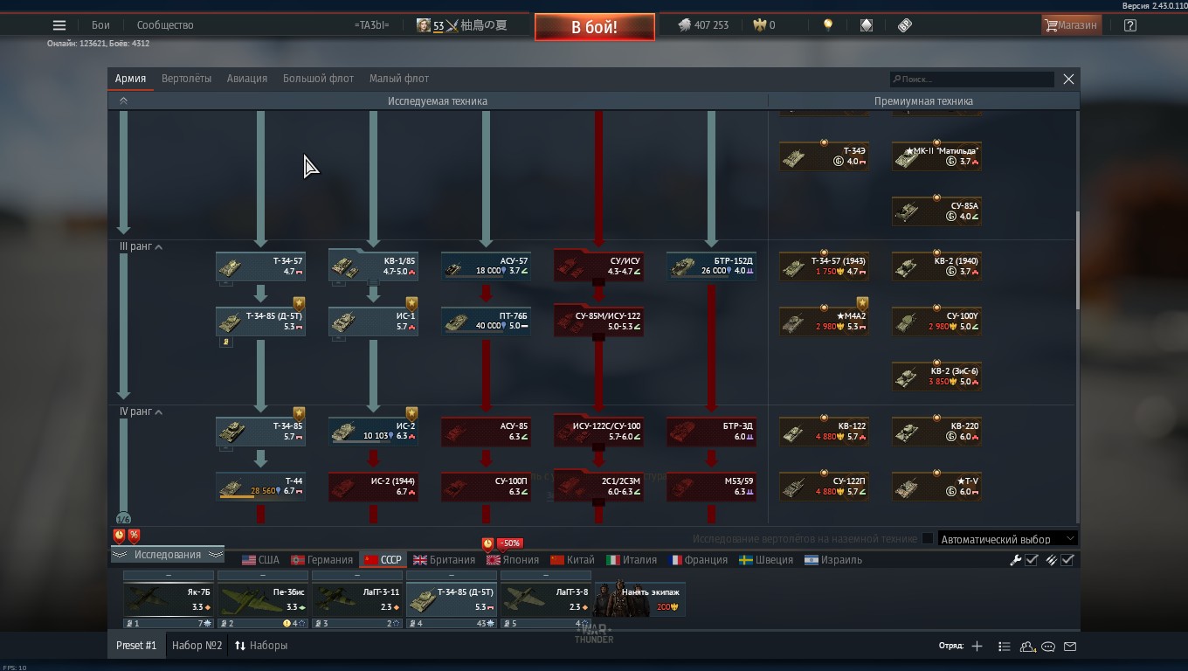The width and height of the screenshot is (1188, 671).
Task: Open the Магазин store button
Action: [x=1071, y=25]
